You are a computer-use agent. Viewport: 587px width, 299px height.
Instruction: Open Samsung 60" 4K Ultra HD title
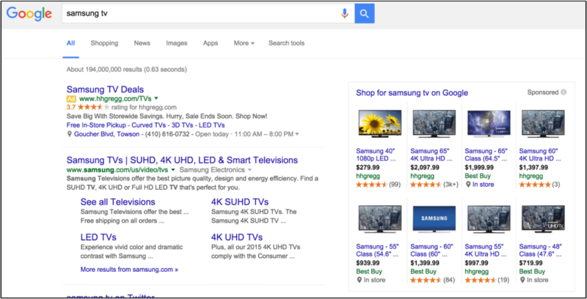tap(540, 155)
